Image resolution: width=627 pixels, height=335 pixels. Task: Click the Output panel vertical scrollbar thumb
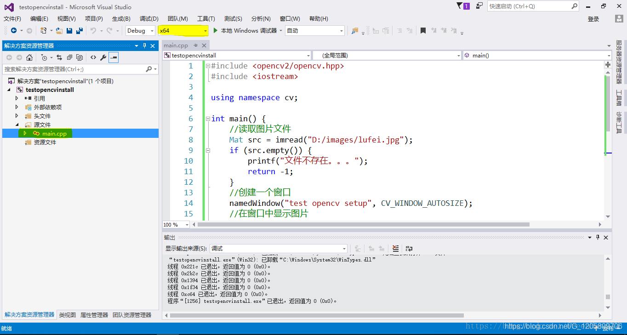608,297
